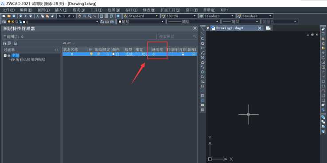Toggle layer 0 on/off lightbulb
327x163 pixels.
point(91,54)
